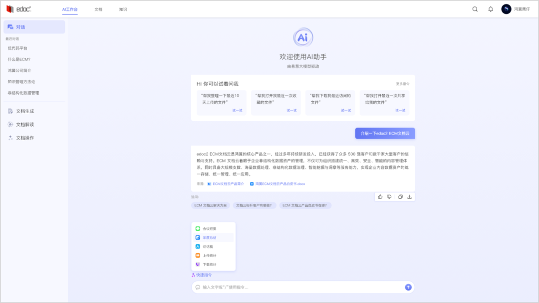539x303 pixels.
Task: Toggle the 快捷指令 quick command panel
Action: coord(205,274)
